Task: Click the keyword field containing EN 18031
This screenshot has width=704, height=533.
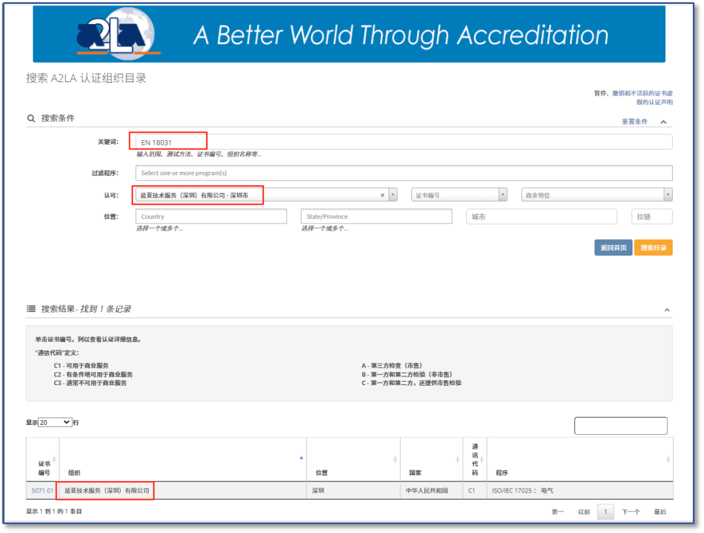Action: click(x=403, y=142)
